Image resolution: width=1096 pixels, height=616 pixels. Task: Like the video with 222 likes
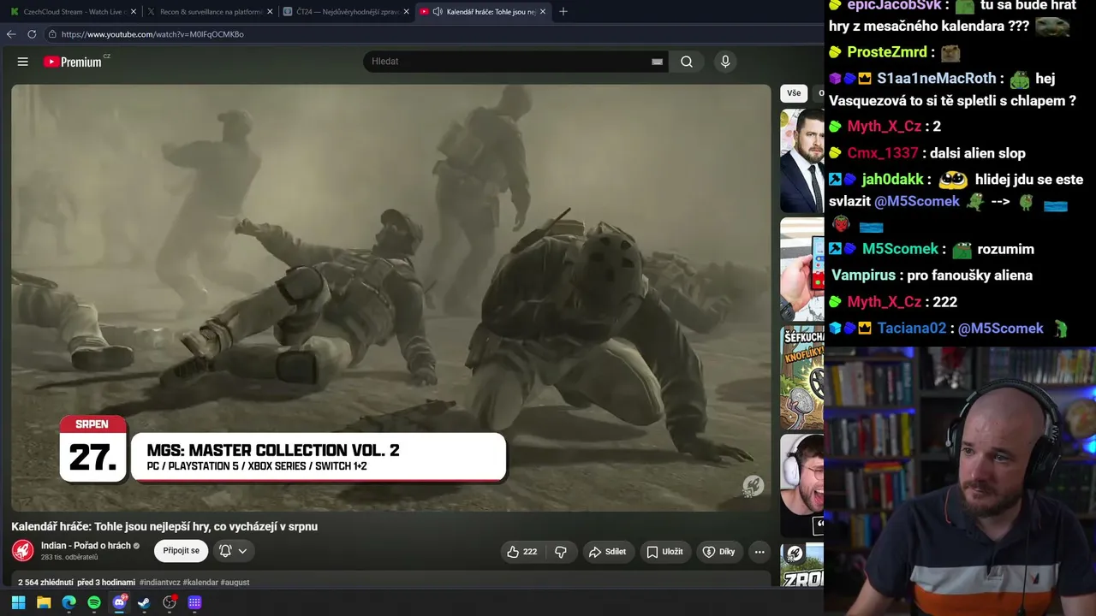click(x=522, y=552)
